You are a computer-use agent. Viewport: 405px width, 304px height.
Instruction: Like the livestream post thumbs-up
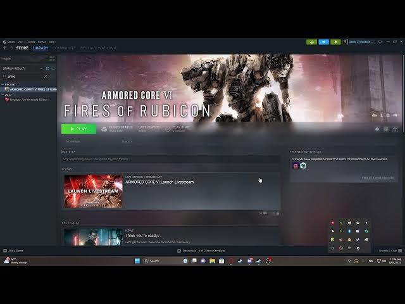(278, 213)
